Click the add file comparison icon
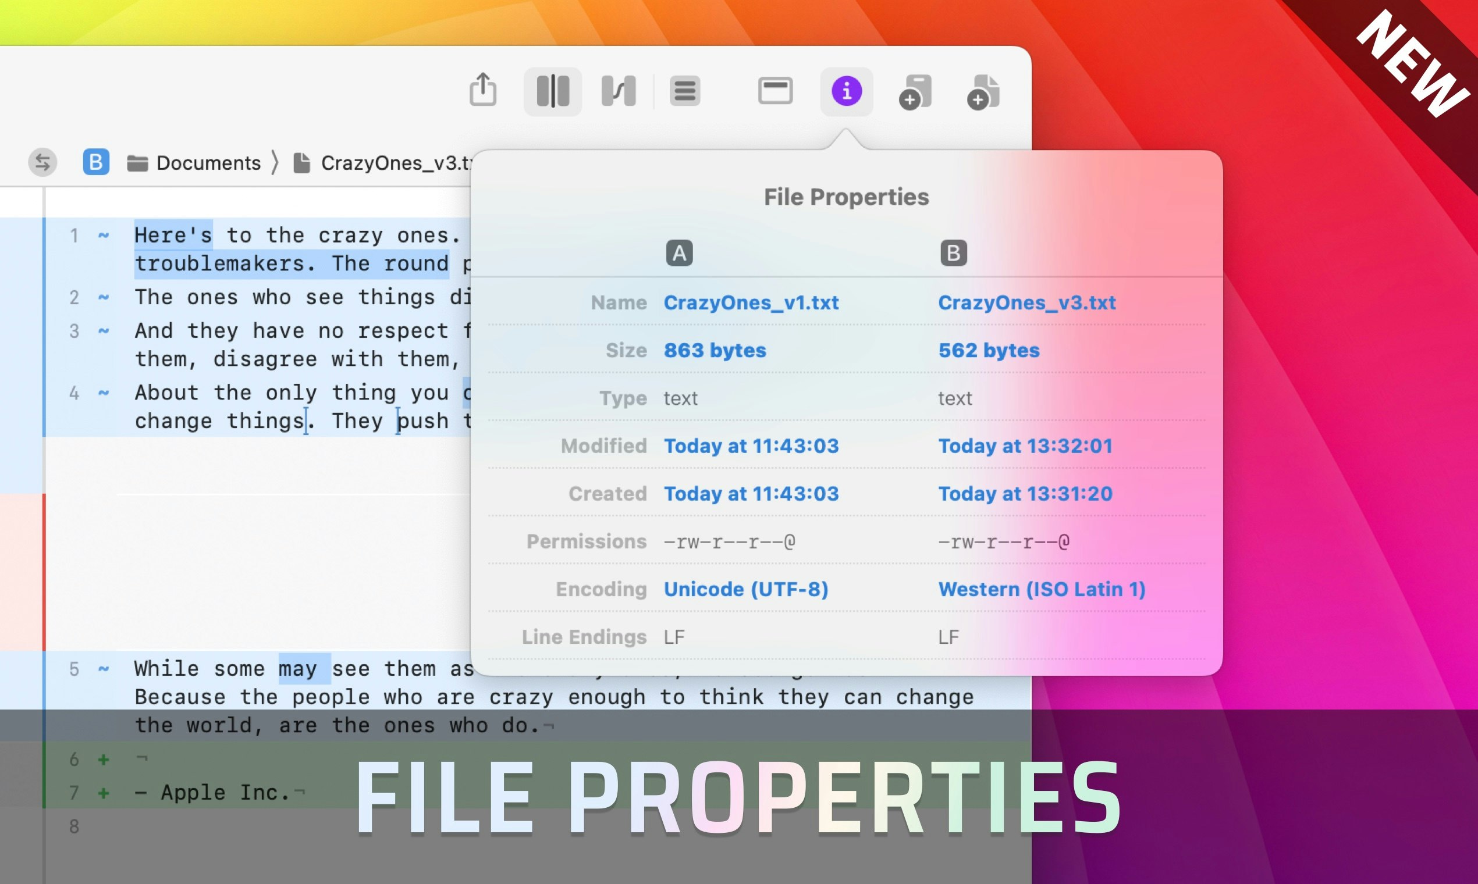Viewport: 1478px width, 884px height. pyautogui.click(x=983, y=92)
